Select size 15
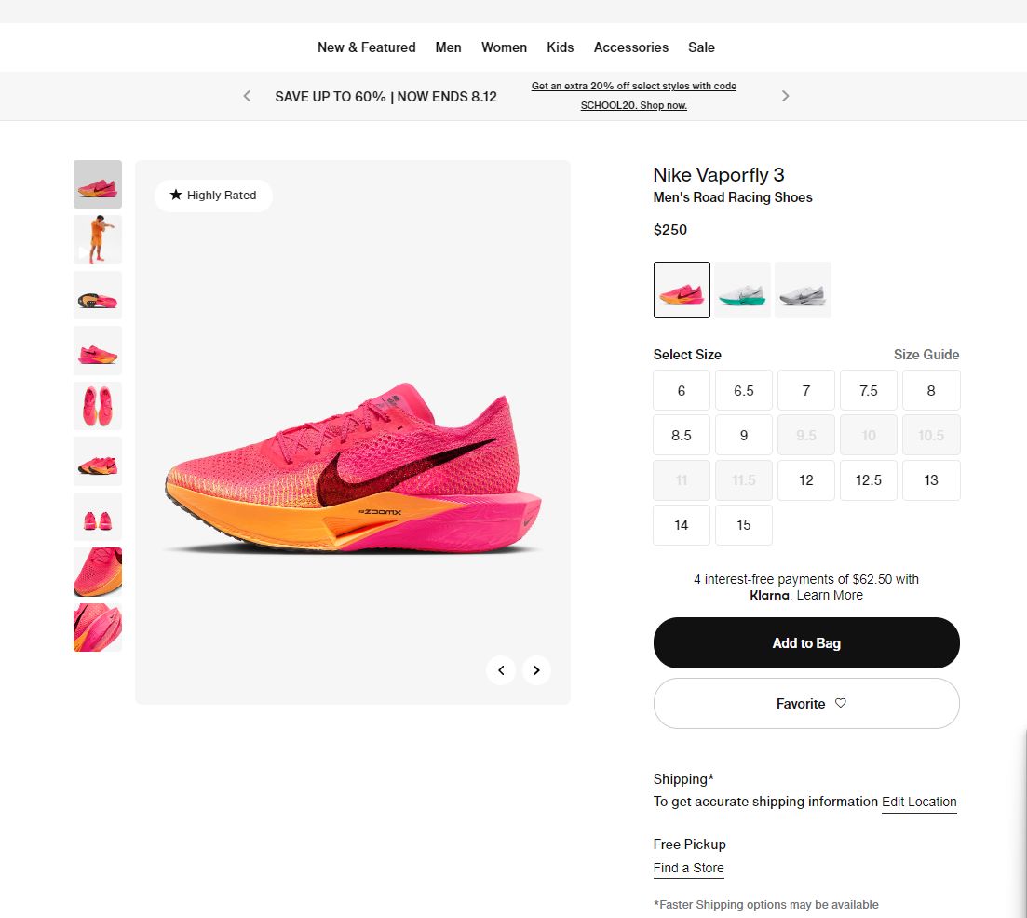The image size is (1027, 918). [743, 525]
